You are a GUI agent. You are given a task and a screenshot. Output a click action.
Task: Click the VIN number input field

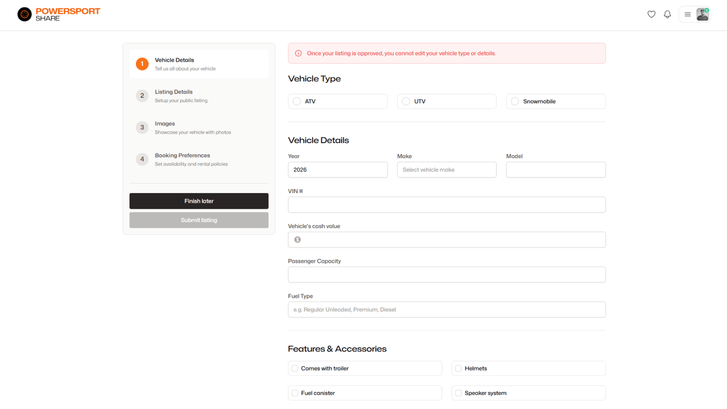tap(446, 204)
